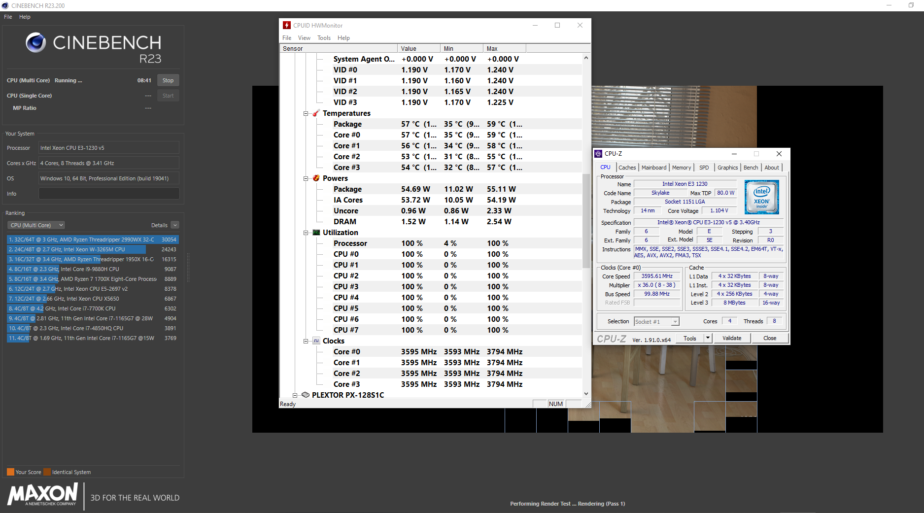
Task: Open the HWMonitor File menu
Action: (287, 38)
